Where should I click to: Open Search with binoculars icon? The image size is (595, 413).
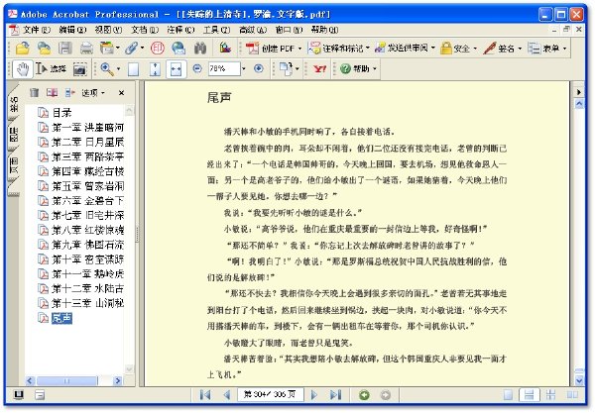tap(200, 49)
